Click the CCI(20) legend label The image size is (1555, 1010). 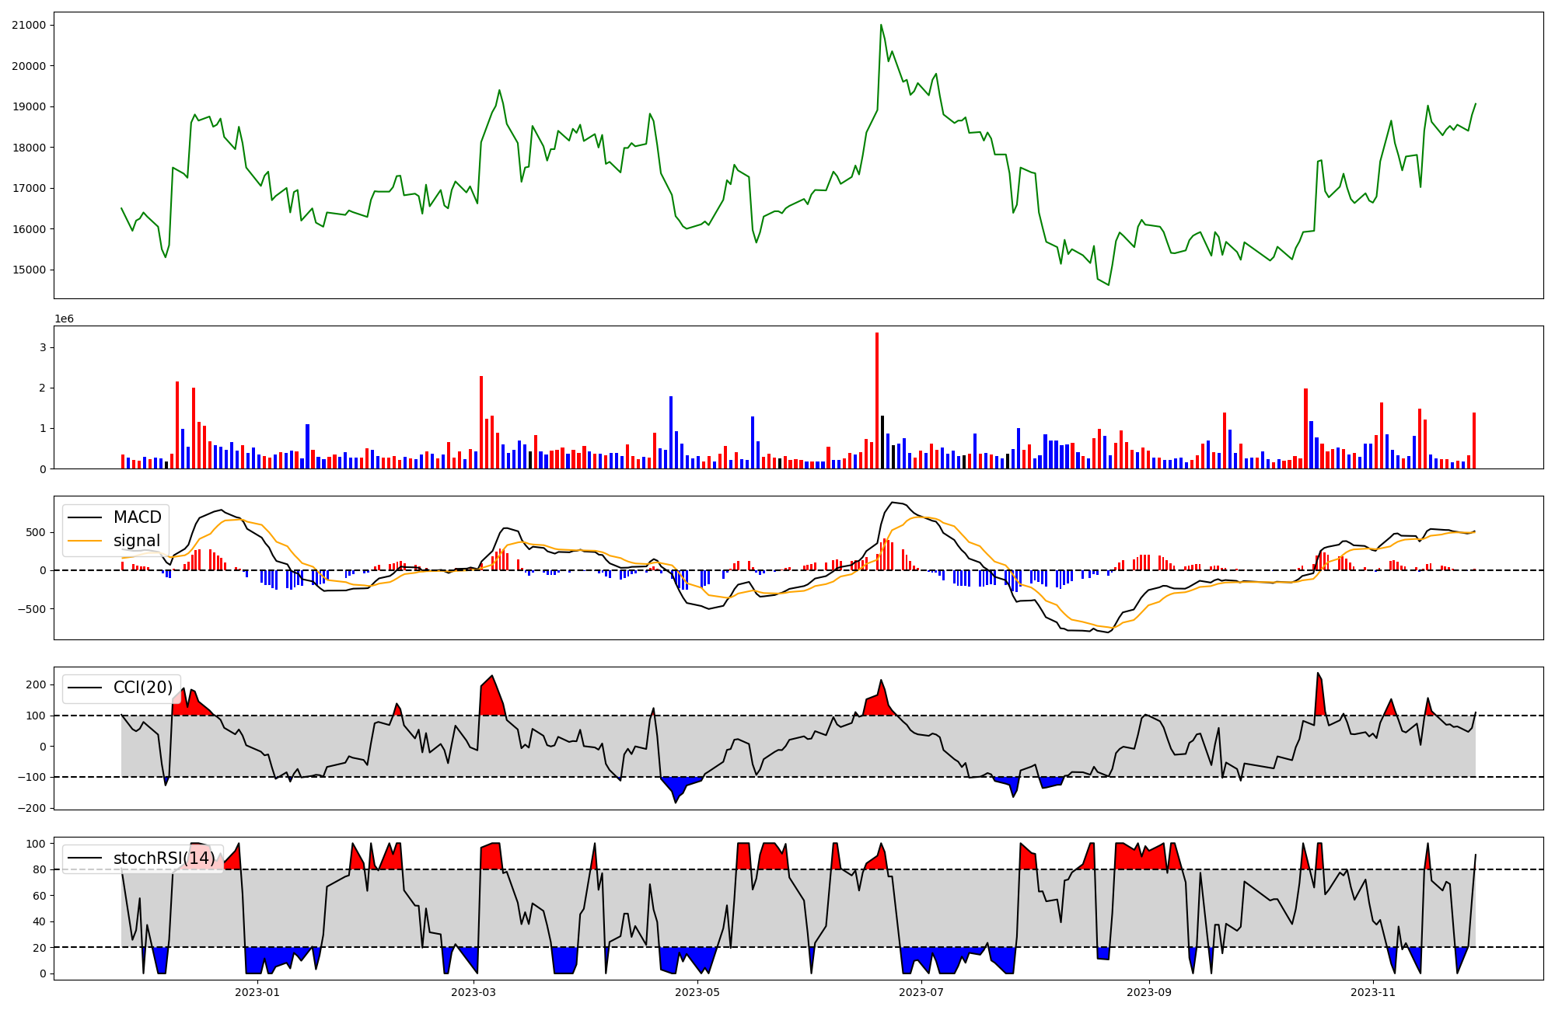click(143, 688)
